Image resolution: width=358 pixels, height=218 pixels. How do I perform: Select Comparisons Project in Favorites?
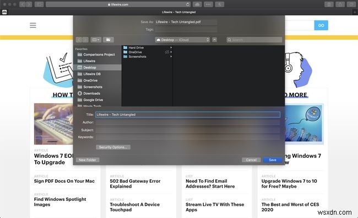tap(97, 55)
